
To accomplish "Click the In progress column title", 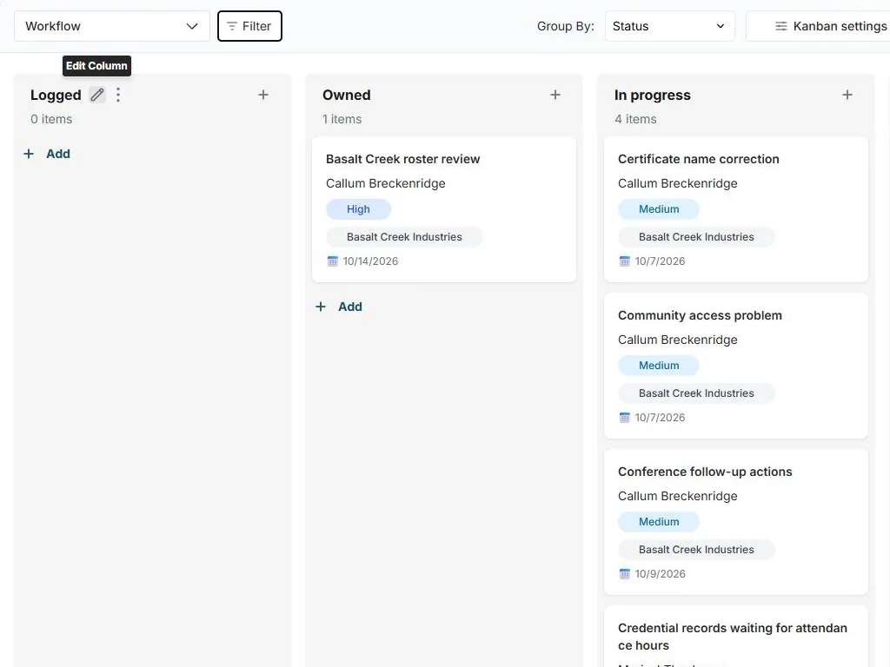I will point(652,96).
